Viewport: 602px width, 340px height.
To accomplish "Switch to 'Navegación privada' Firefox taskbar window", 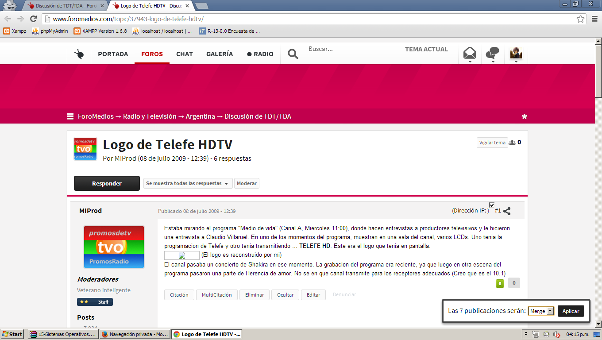I will tap(135, 334).
